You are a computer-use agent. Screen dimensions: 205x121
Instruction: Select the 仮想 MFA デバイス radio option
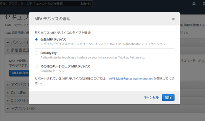point(36,39)
